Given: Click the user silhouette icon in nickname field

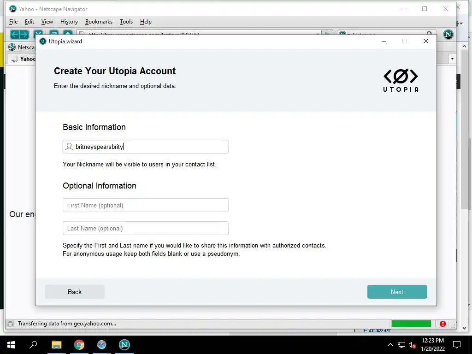Looking at the screenshot, I should 69,147.
